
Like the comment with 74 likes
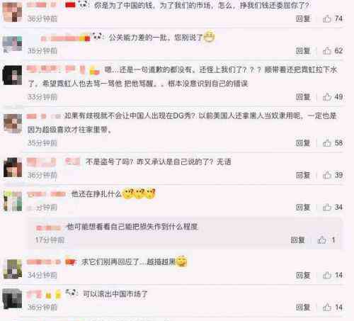327,18
